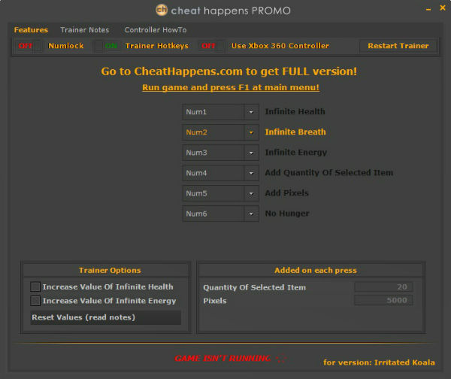451x379 pixels.
Task: Click the No Hunger cheat label
Action: click(x=287, y=214)
